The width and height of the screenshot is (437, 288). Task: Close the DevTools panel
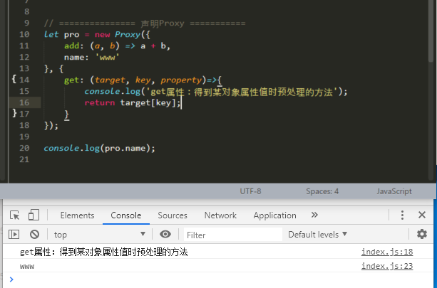pyautogui.click(x=422, y=215)
